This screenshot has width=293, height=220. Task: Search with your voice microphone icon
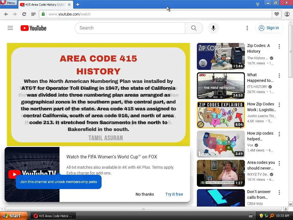point(213,28)
